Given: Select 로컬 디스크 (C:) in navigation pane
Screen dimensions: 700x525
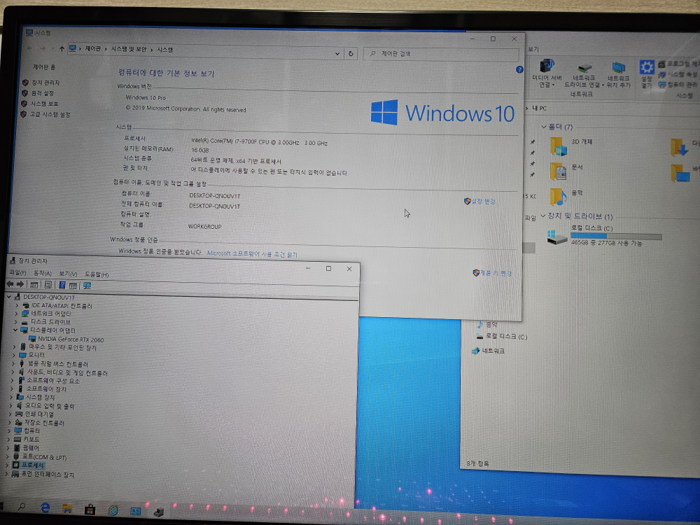Looking at the screenshot, I should click(x=506, y=336).
